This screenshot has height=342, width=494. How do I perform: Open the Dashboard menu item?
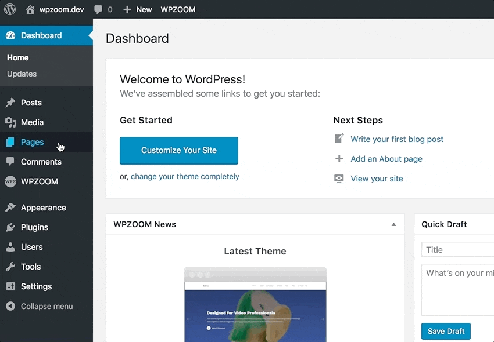[46, 35]
